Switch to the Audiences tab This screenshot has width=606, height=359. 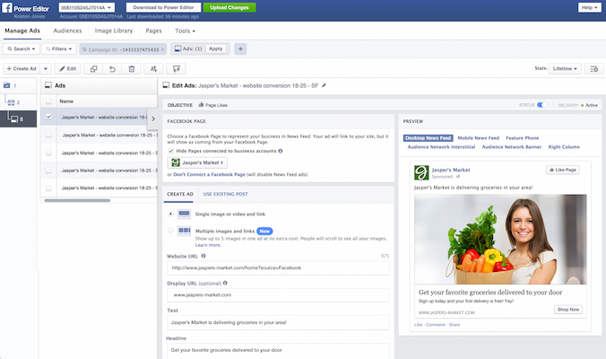click(x=67, y=31)
